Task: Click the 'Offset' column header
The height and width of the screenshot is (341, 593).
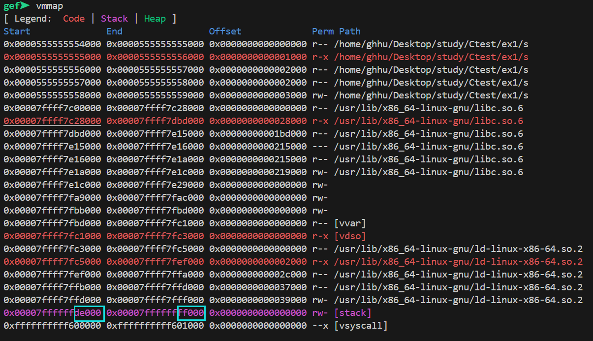Action: coord(225,31)
